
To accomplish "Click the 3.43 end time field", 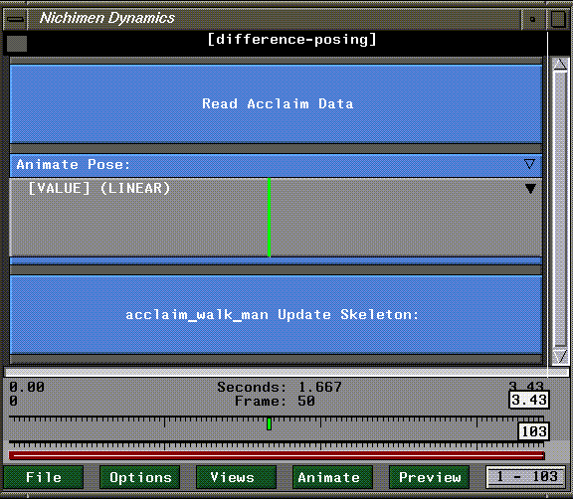I will 529,400.
